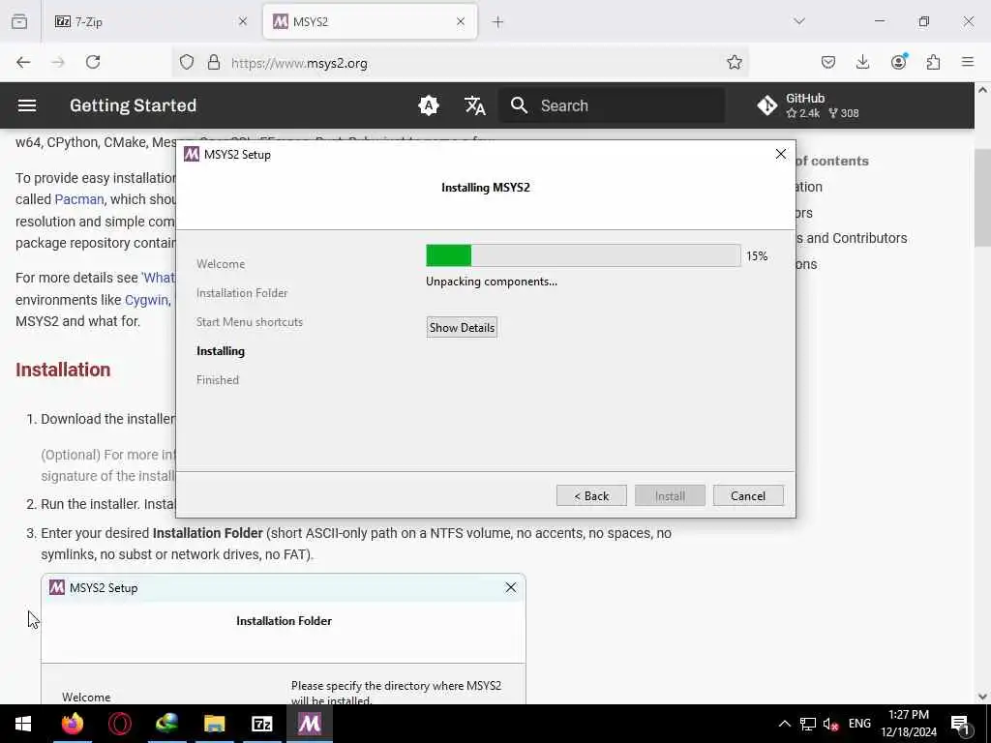
Task: Click the site Search field
Action: (x=612, y=105)
